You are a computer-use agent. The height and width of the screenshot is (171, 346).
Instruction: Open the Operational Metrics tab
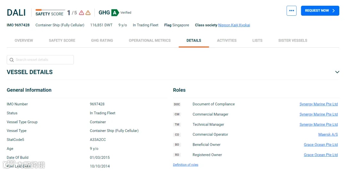(150, 40)
